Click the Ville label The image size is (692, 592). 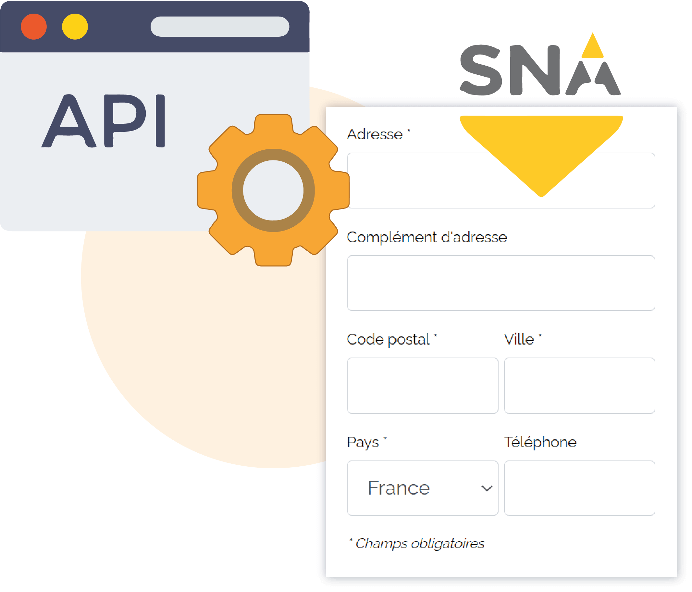[523, 339]
